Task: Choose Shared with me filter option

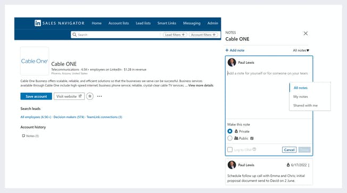Action: coord(305,105)
